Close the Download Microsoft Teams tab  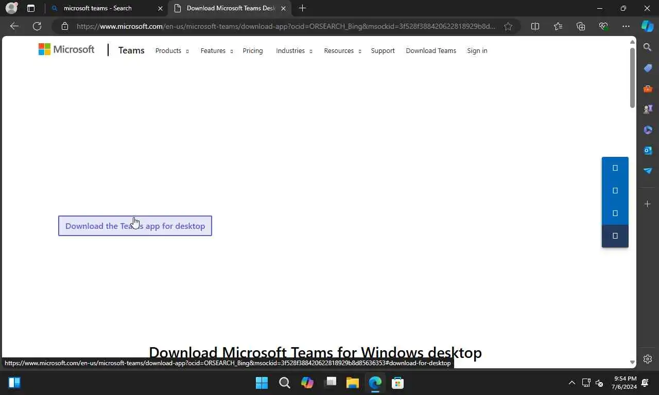click(283, 8)
